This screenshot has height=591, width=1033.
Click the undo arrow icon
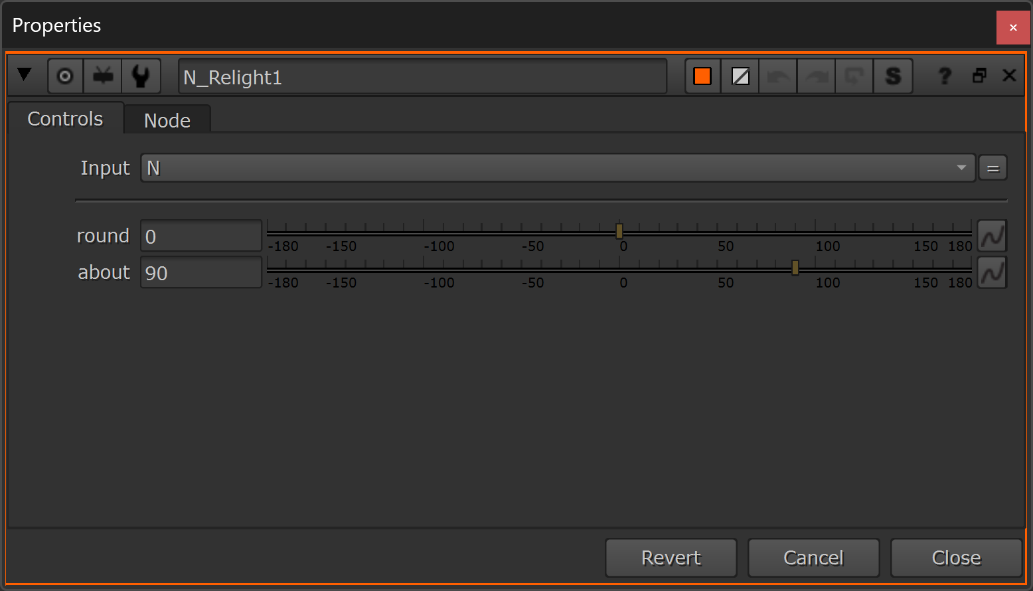point(778,76)
